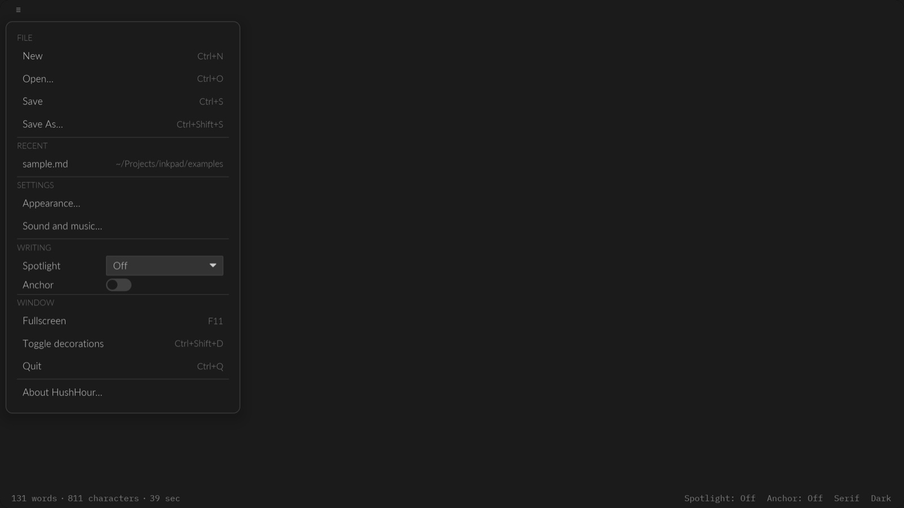Choose Open... from File section
Viewport: 904px width, 508px height.
pyautogui.click(x=123, y=78)
